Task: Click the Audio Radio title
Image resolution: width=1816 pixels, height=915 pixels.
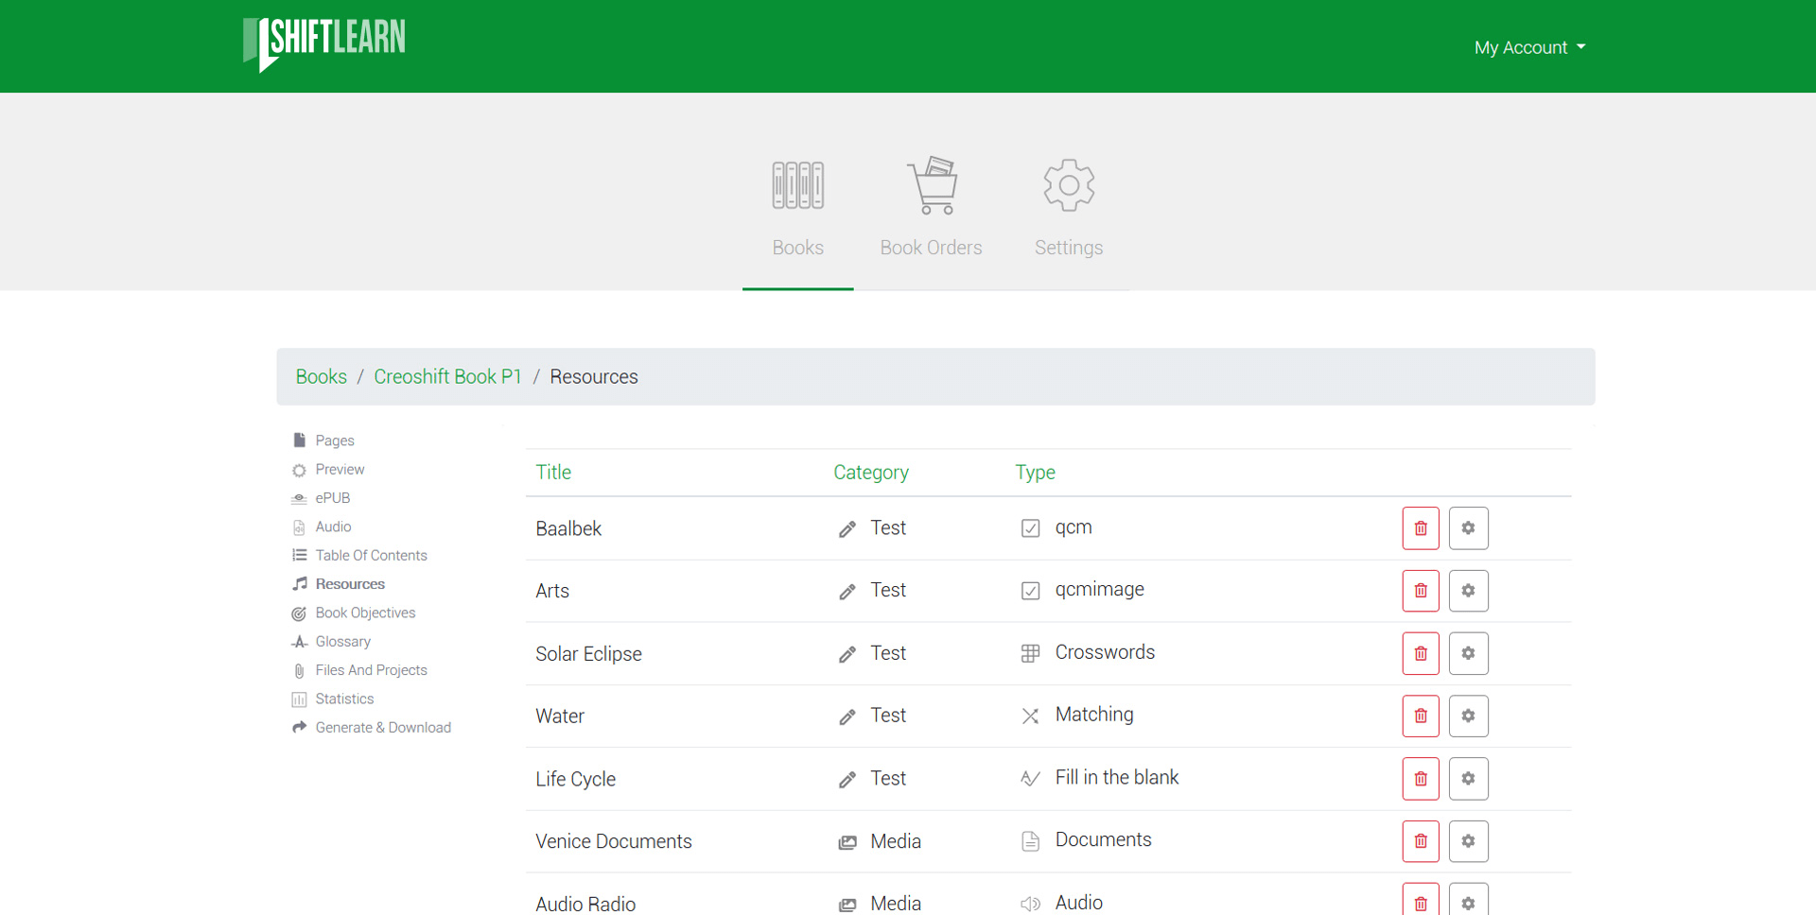Action: click(585, 904)
